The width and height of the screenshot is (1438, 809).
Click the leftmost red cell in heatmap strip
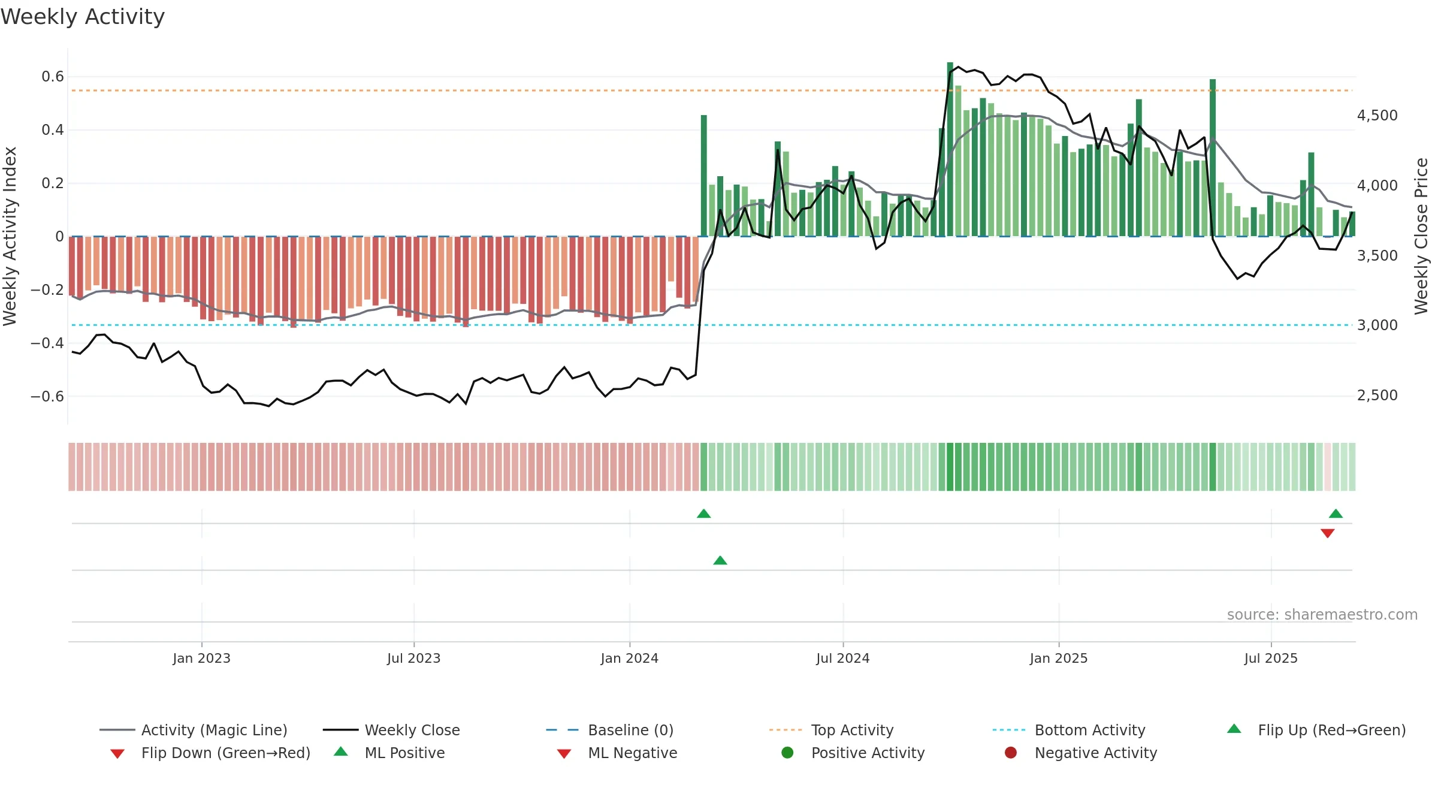coord(72,467)
